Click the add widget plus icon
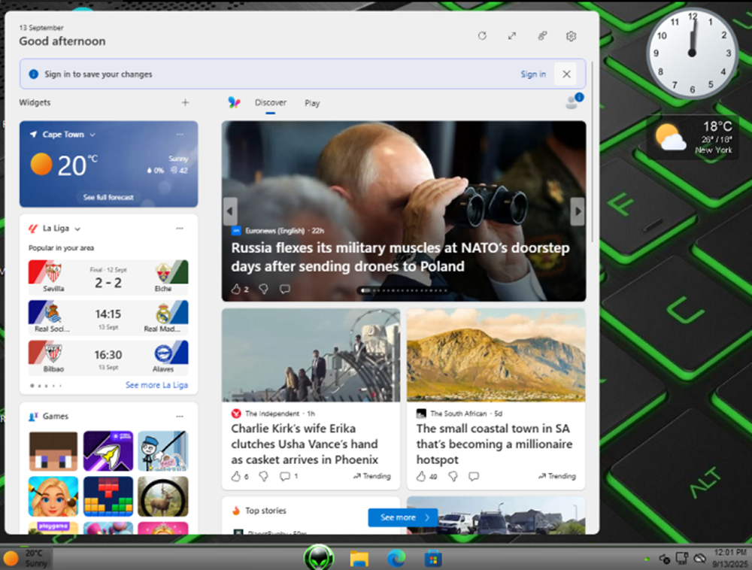Screen dimensions: 752x570 (185, 103)
